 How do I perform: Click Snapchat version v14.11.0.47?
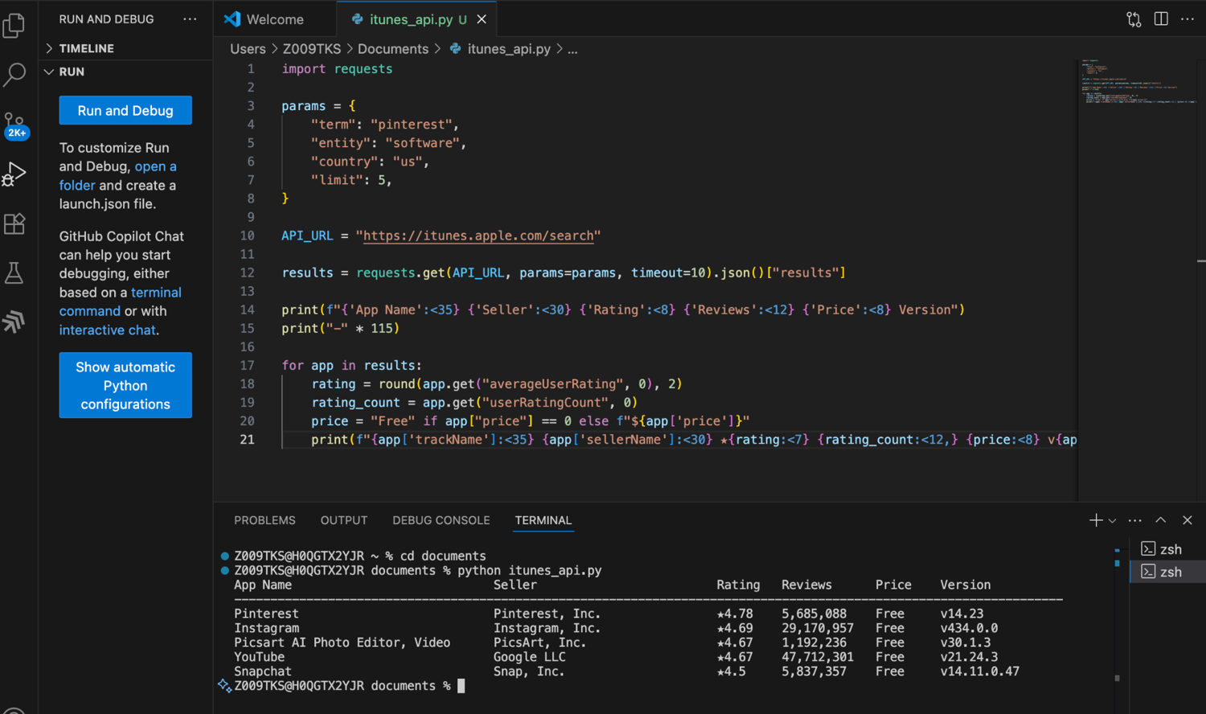980,671
